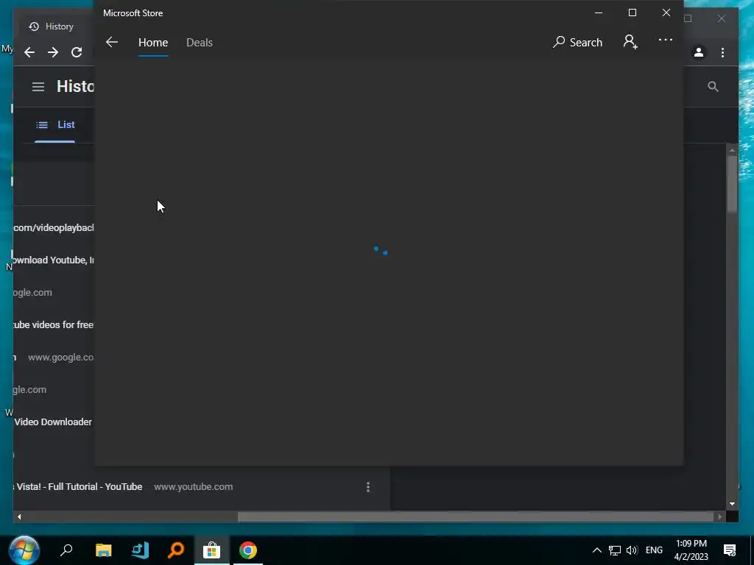Click the blue app icon beside File Explorer
This screenshot has width=754, height=565.
pos(140,550)
